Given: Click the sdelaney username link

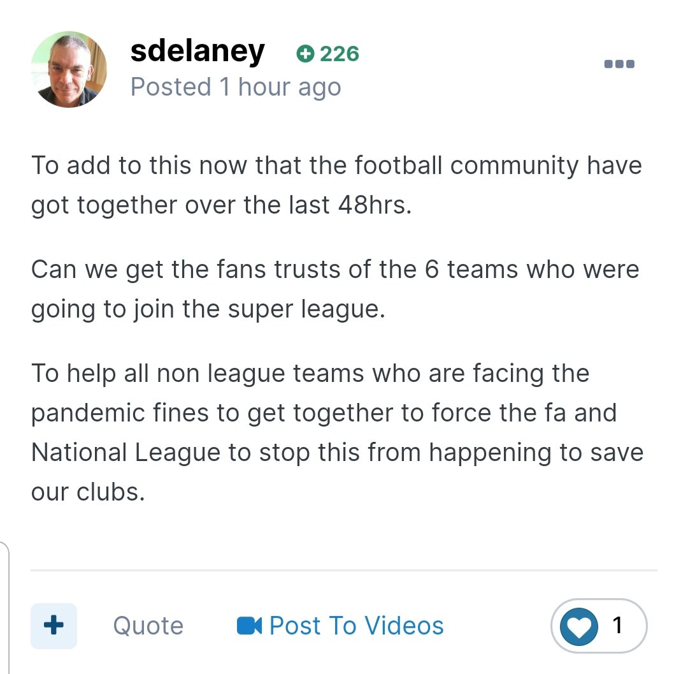Looking at the screenshot, I should [197, 51].
